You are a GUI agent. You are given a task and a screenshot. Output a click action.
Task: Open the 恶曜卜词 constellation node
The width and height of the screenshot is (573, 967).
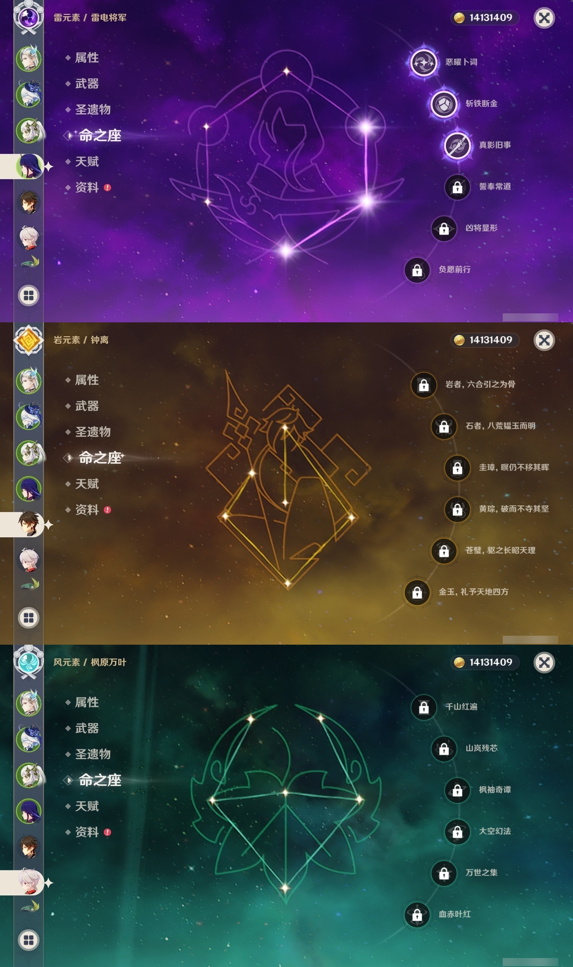pyautogui.click(x=423, y=63)
